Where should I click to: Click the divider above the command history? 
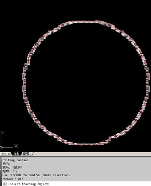[75, 157]
